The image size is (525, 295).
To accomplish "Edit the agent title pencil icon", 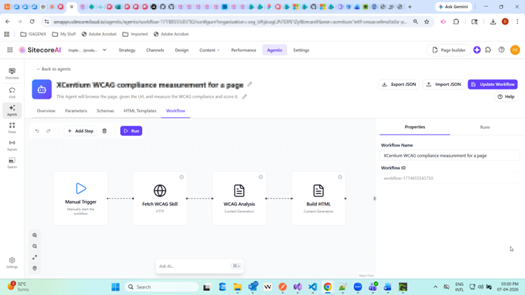I will tap(250, 84).
